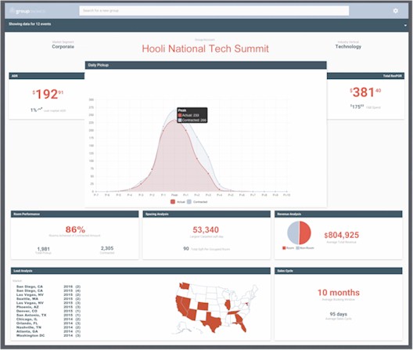Focus the group search field
413x350 pixels.
pos(214,11)
